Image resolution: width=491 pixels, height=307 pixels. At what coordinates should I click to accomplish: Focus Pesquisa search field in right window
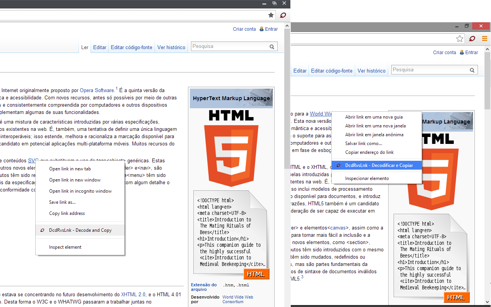point(434,70)
